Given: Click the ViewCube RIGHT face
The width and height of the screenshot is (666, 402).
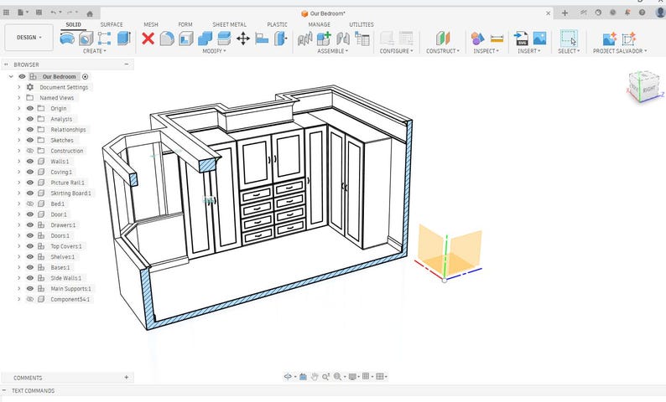Looking at the screenshot, I should click(x=649, y=90).
